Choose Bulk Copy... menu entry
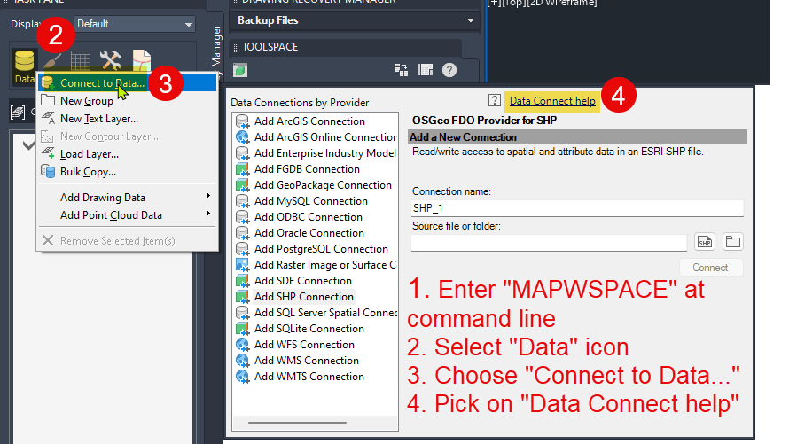 click(x=127, y=172)
